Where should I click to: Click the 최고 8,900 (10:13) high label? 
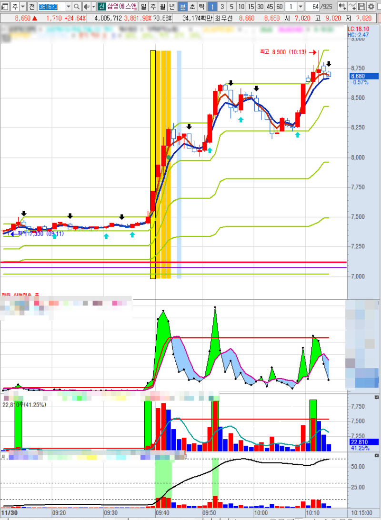click(x=283, y=52)
